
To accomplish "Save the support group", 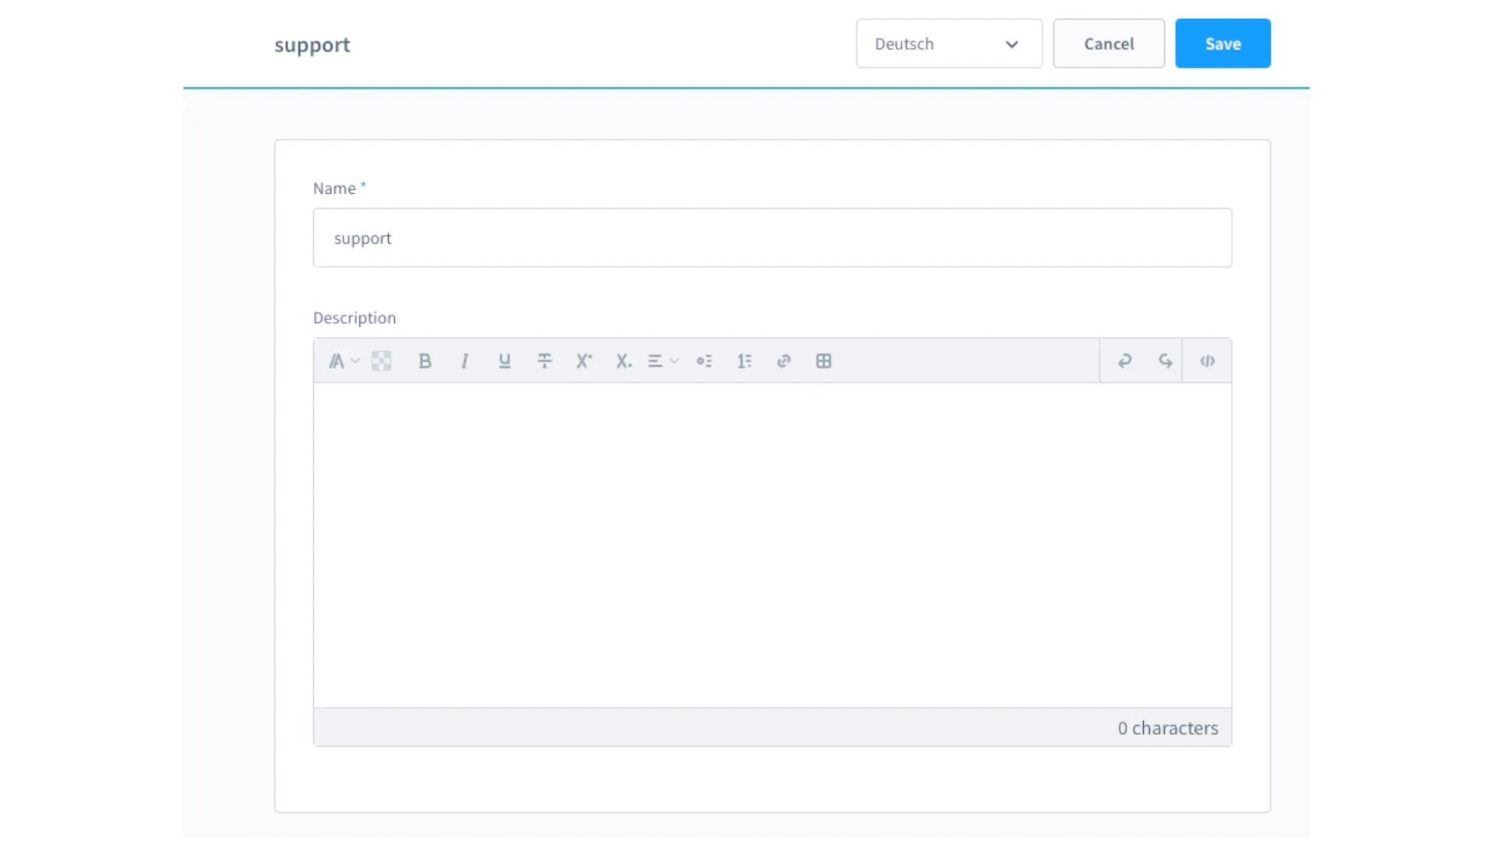I will click(1223, 44).
